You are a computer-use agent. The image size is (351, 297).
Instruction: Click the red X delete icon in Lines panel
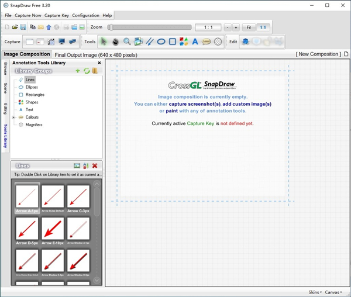coord(95,166)
